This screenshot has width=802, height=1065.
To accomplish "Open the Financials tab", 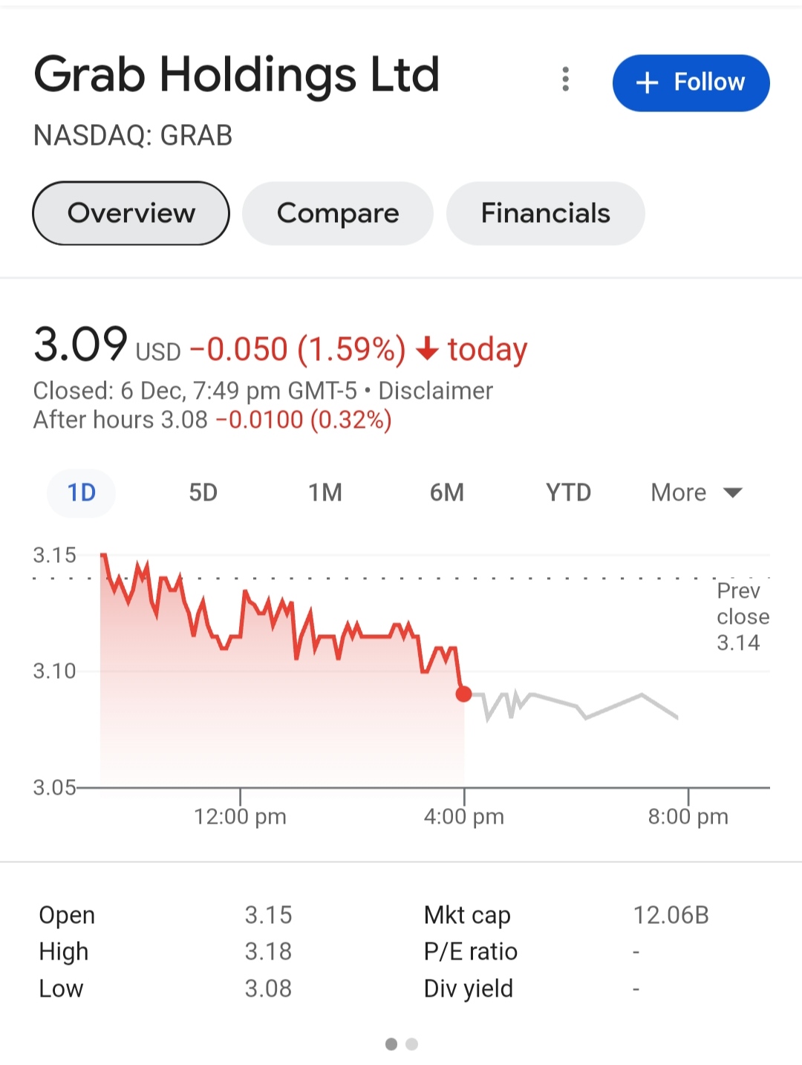I will (545, 213).
